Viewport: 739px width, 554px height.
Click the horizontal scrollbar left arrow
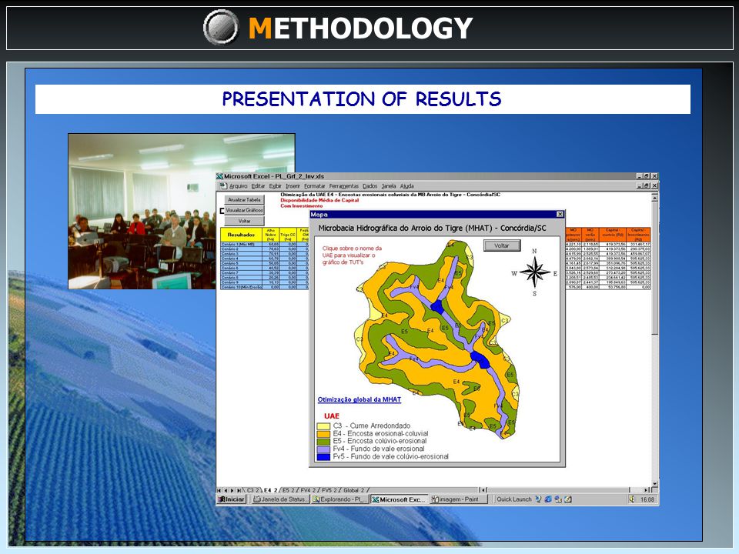point(483,490)
